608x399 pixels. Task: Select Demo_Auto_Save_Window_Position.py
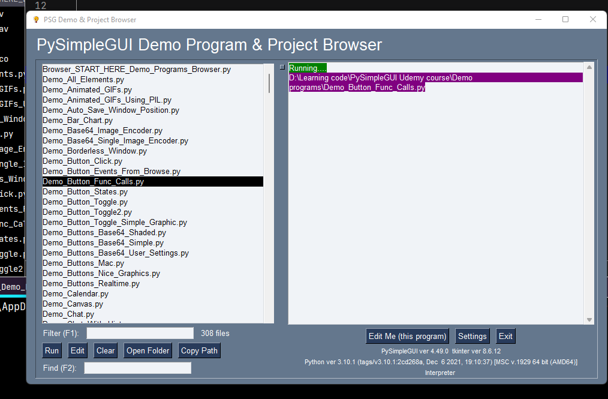pos(153,110)
